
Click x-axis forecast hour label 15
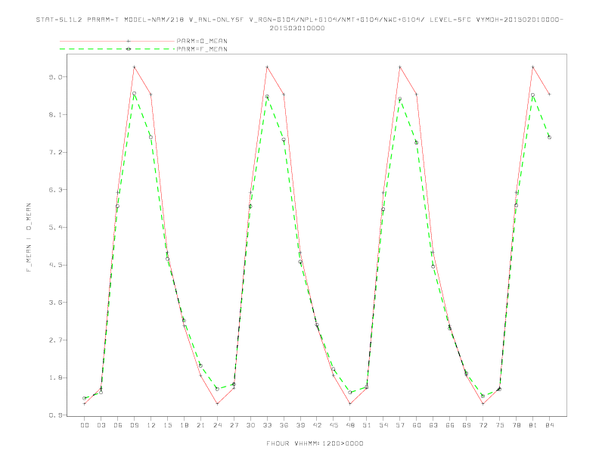point(167,425)
